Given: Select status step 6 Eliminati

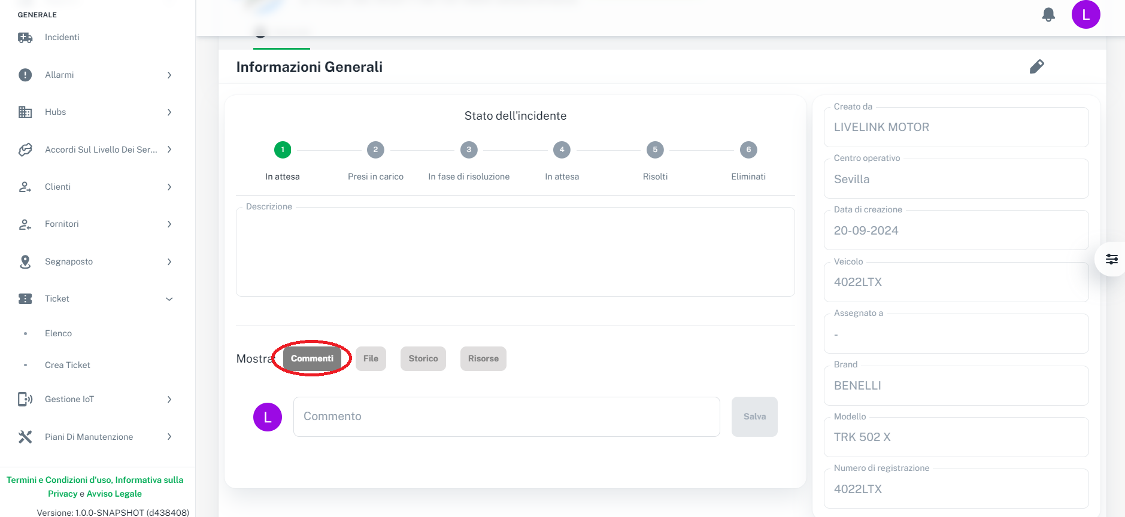Looking at the screenshot, I should [x=748, y=150].
